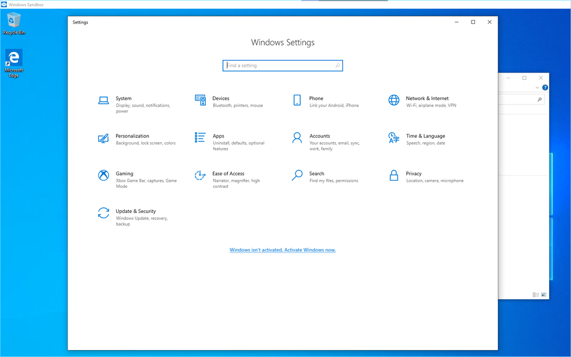The image size is (571, 357).
Task: Switch background window to large icons view
Action: pyautogui.click(x=544, y=295)
